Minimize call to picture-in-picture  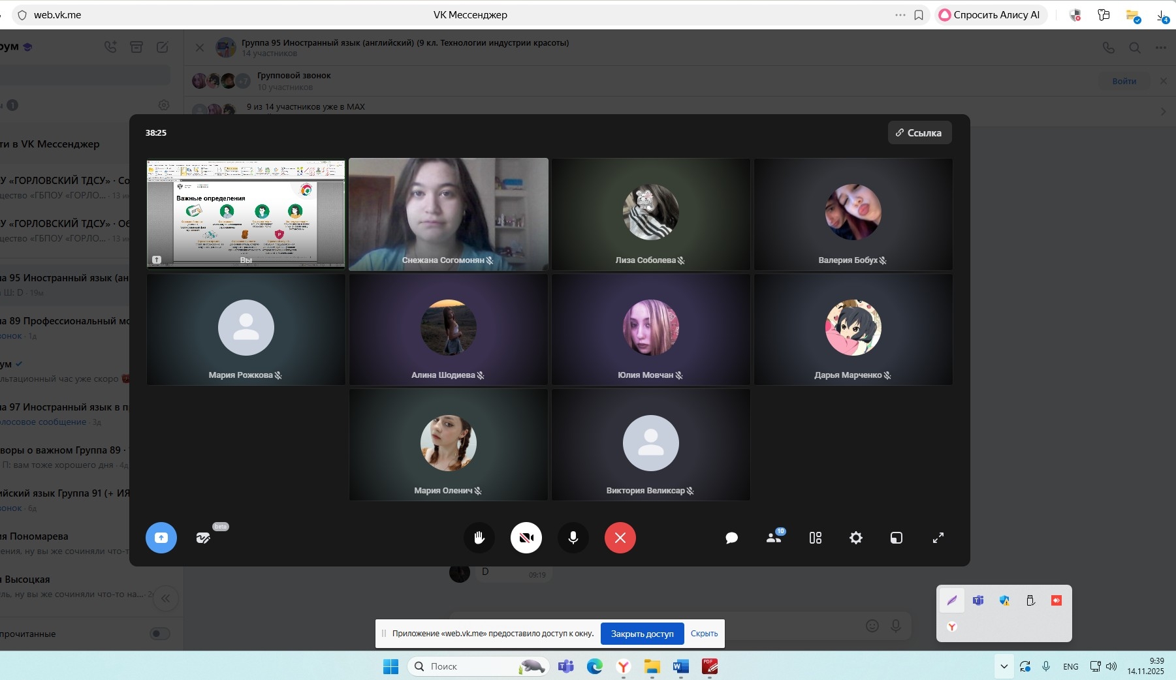click(x=896, y=538)
